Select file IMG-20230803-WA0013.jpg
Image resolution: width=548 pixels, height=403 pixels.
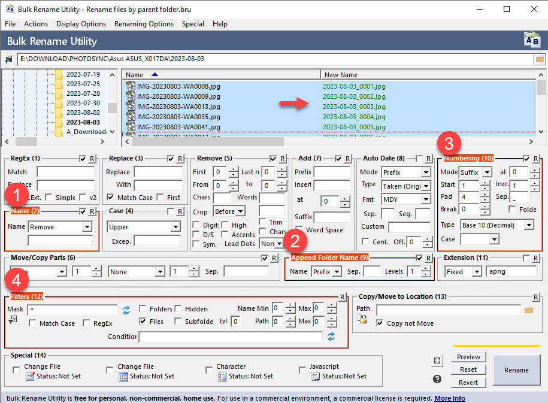[x=178, y=107]
